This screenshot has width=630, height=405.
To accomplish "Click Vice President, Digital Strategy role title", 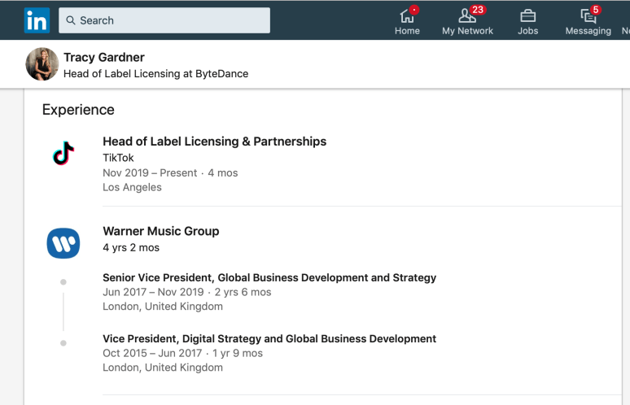I will coord(269,338).
